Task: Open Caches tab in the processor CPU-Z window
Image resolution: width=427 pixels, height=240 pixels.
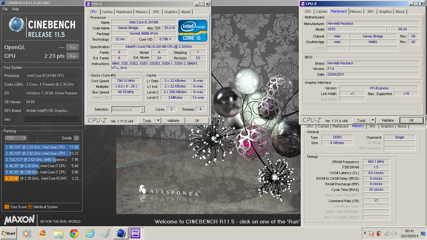Action: pos(107,12)
